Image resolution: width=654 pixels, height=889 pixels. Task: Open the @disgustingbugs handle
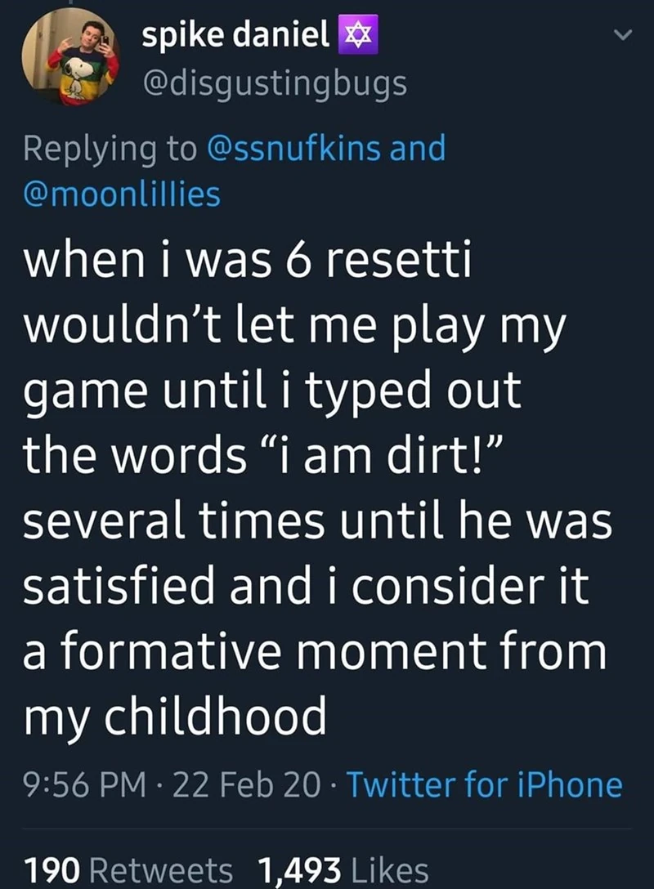coord(273,83)
